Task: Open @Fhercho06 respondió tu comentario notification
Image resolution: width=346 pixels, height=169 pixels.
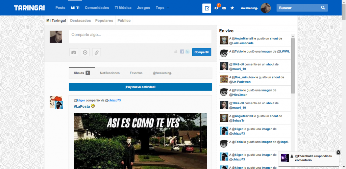Action: (x=314, y=158)
